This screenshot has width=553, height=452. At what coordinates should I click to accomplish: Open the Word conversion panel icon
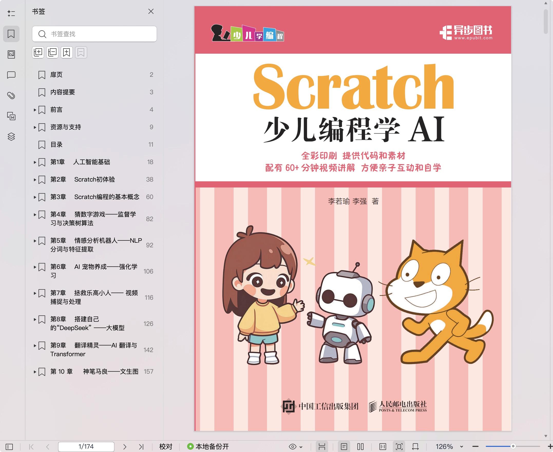[x=11, y=116]
